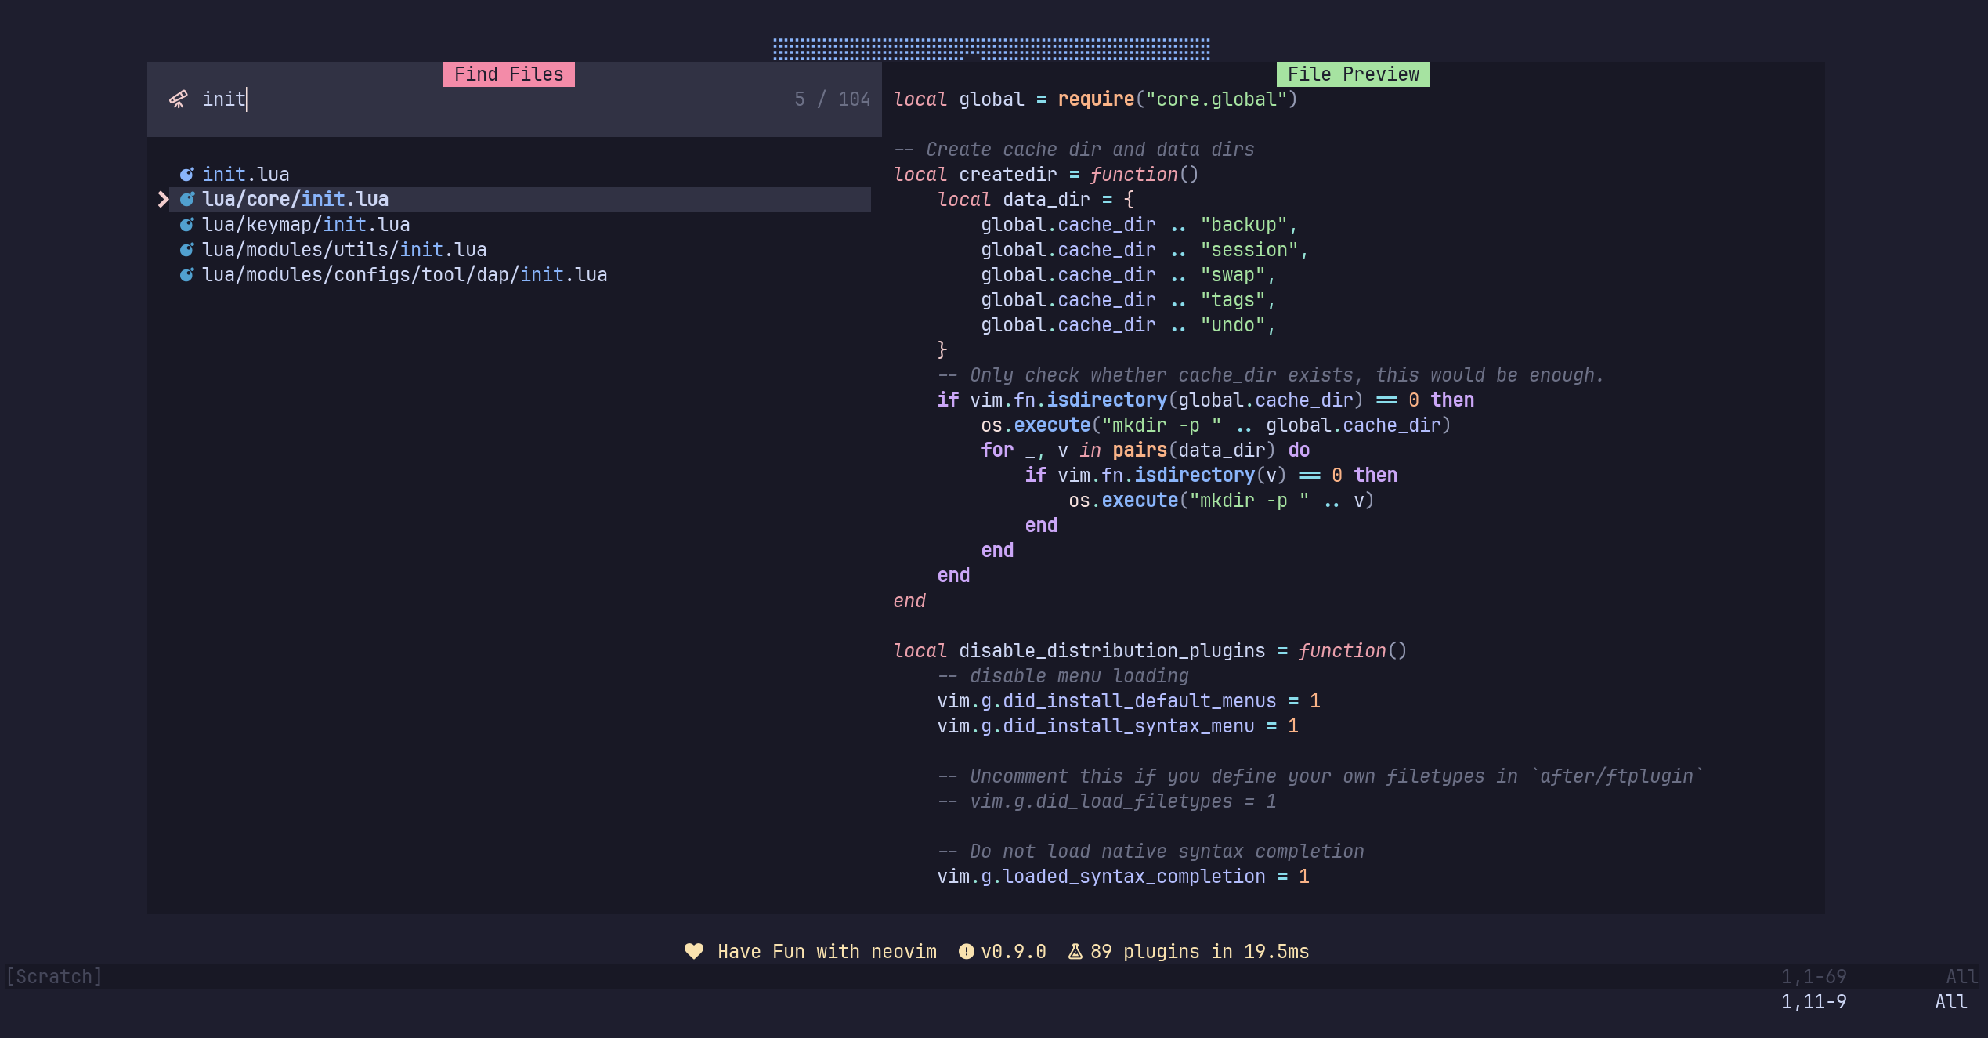
Task: Click the [Scratch] buffer name in the statusline
Action: tap(54, 976)
